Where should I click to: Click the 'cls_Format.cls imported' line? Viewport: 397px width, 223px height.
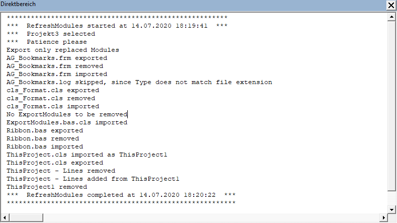[x=53, y=106]
